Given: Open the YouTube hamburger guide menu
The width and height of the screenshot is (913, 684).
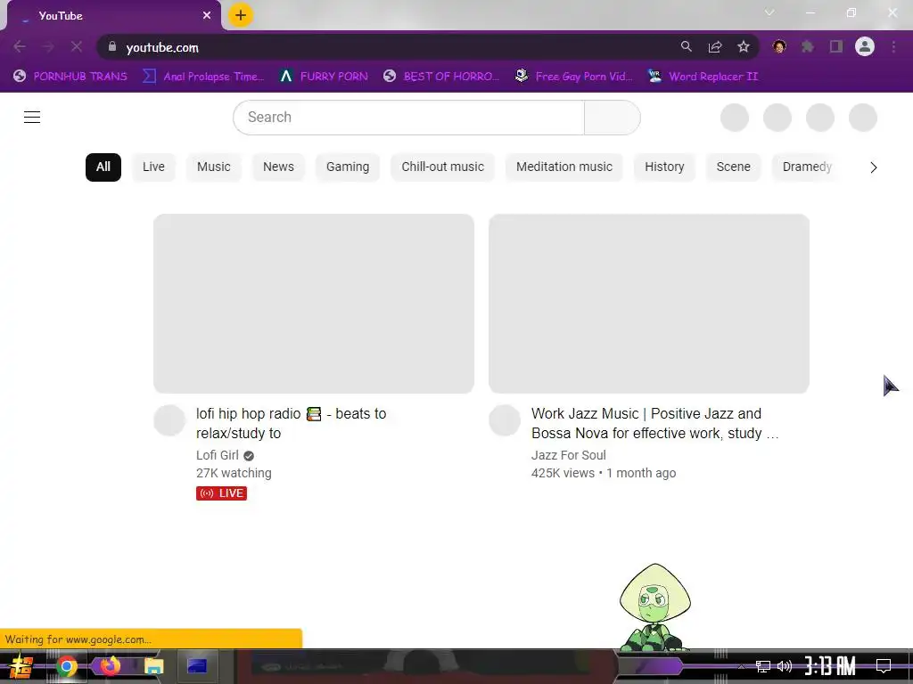Looking at the screenshot, I should (32, 117).
